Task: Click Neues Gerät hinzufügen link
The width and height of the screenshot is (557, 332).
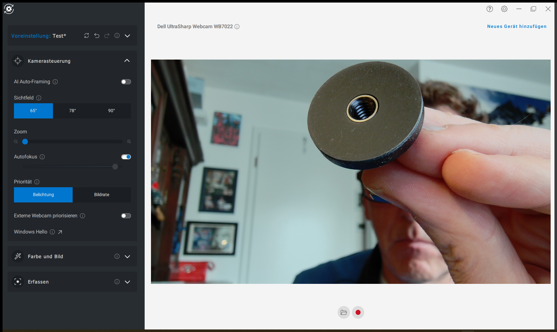Action: (517, 26)
